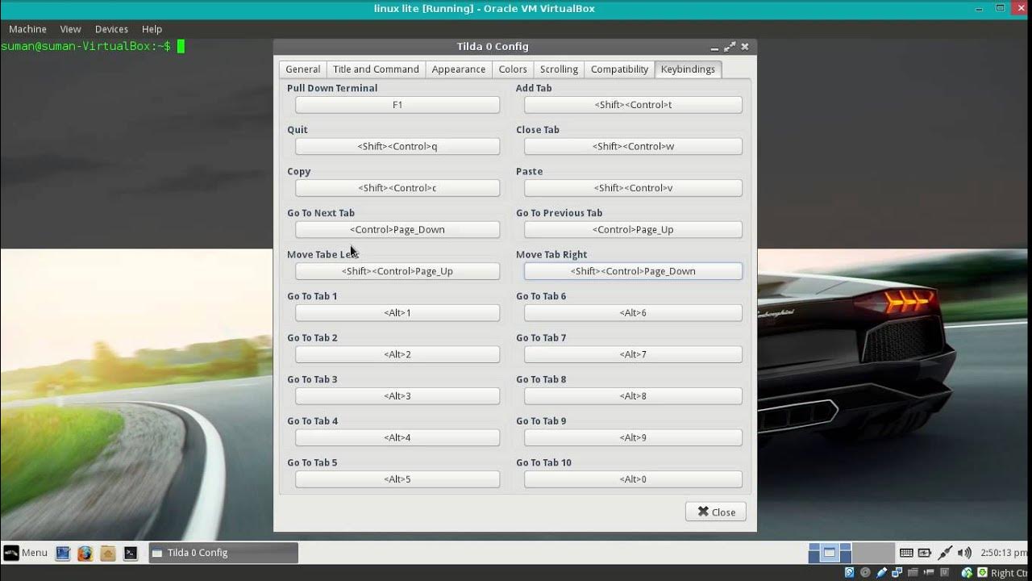The image size is (1032, 581).
Task: Change the Go To Tab 7 keybinding
Action: click(x=633, y=354)
